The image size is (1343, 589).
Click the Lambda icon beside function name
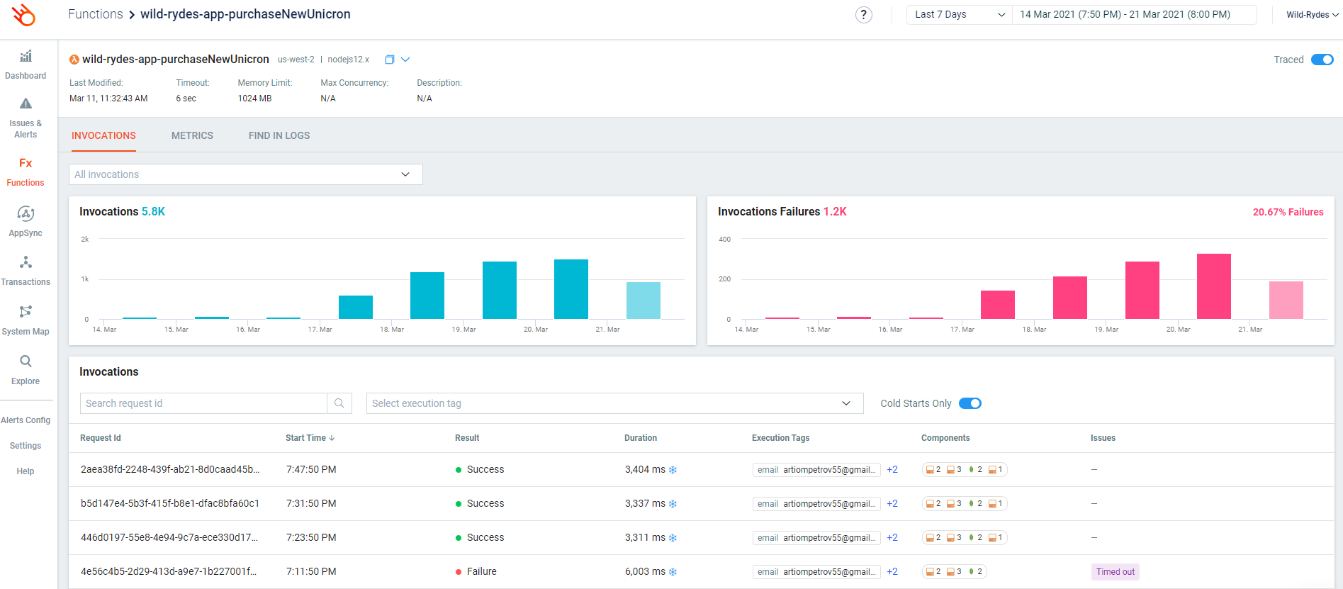tap(74, 60)
